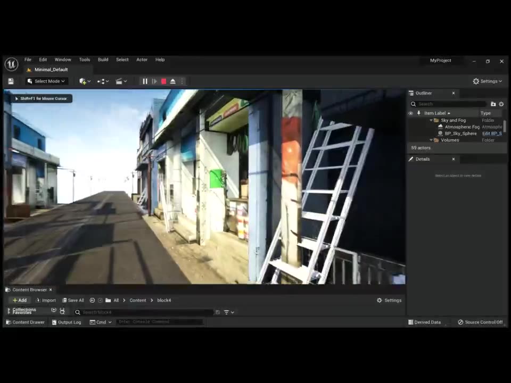Open the Tools menu

pyautogui.click(x=85, y=60)
